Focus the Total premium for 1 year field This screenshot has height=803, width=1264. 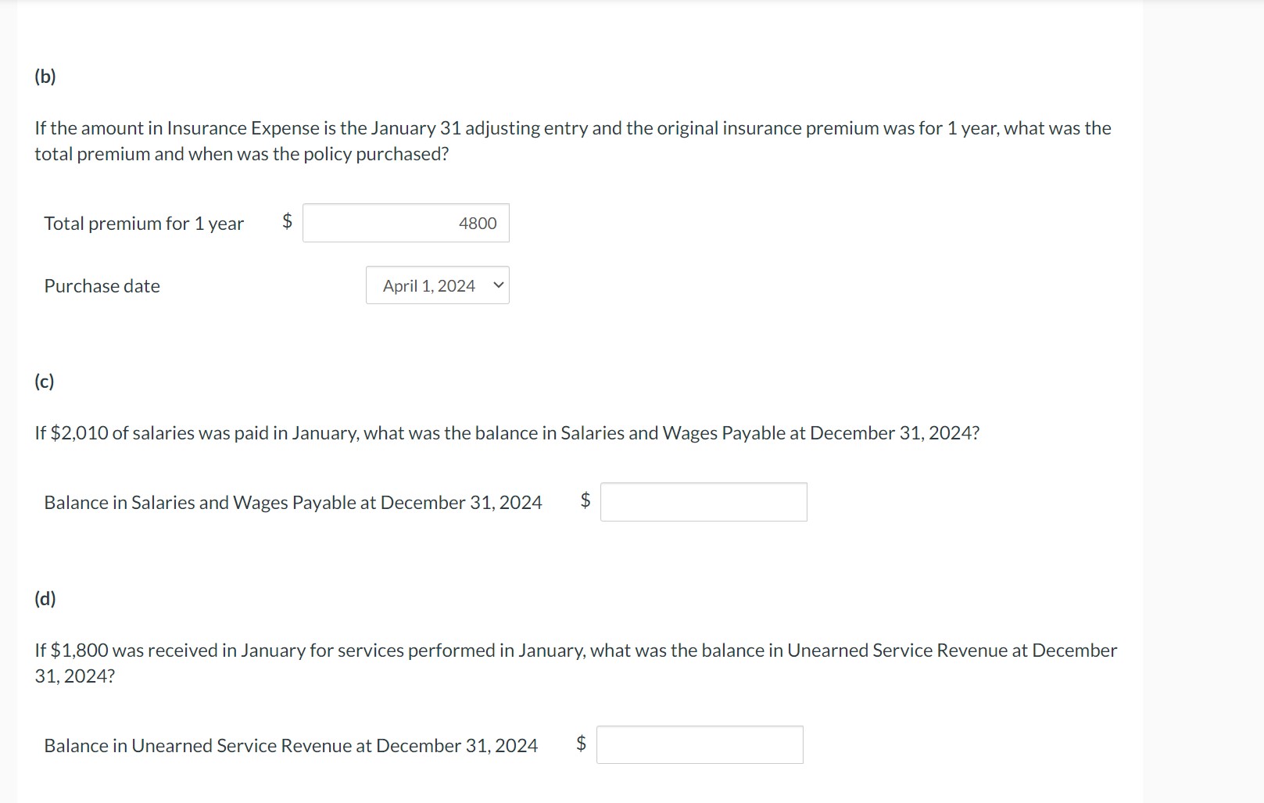point(406,223)
